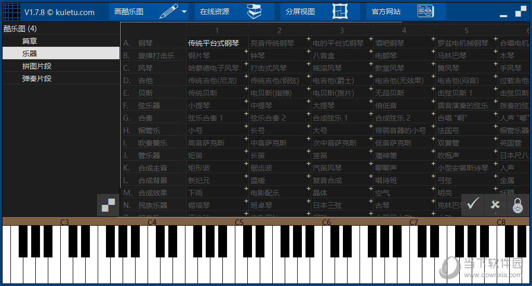Select 法国号 instrument
Image resolution: width=532 pixels, height=286 pixels.
click(448, 131)
